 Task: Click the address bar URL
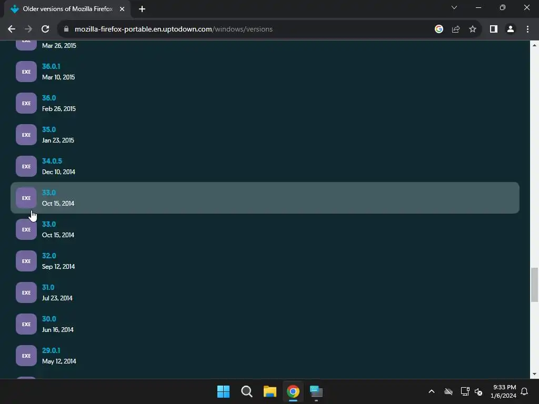pos(174,29)
